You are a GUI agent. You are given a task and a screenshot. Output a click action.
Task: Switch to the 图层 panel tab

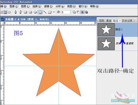[101, 21]
